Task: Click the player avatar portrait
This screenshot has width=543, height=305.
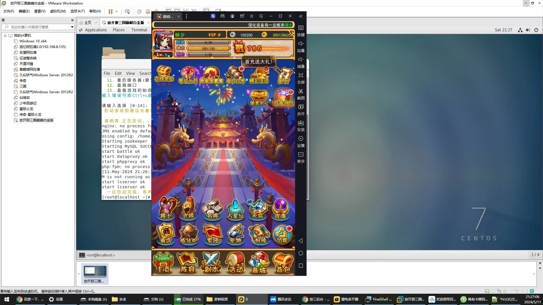Action: pyautogui.click(x=163, y=41)
